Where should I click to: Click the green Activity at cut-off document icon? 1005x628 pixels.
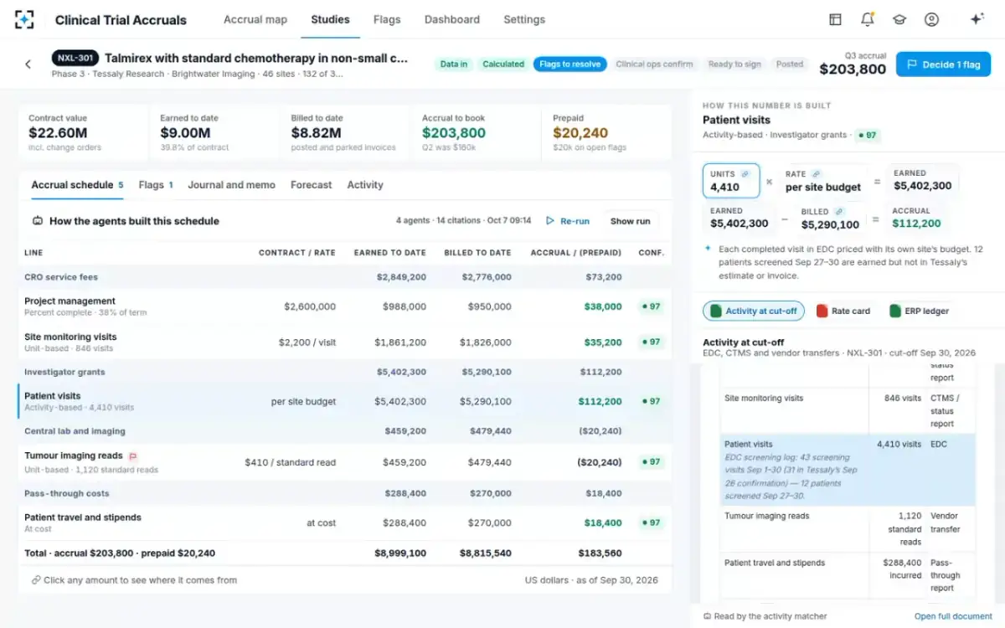716,311
